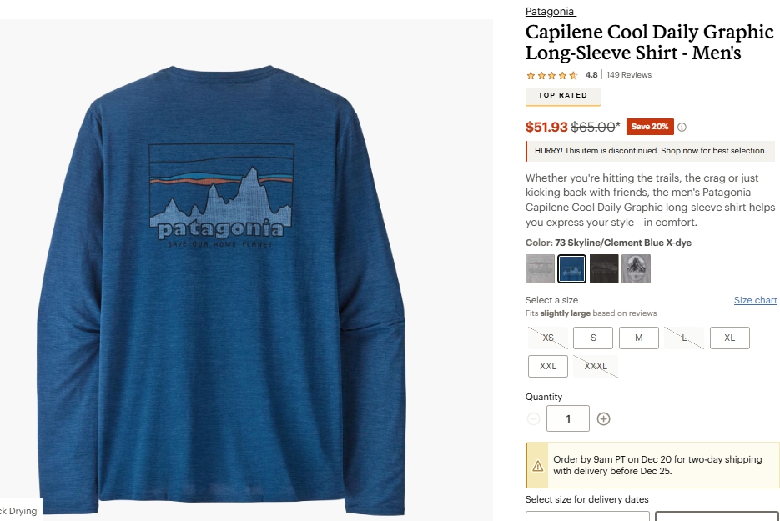This screenshot has width=780, height=521.
Task: Select the mountain graphic gray swatch
Action: click(x=636, y=269)
